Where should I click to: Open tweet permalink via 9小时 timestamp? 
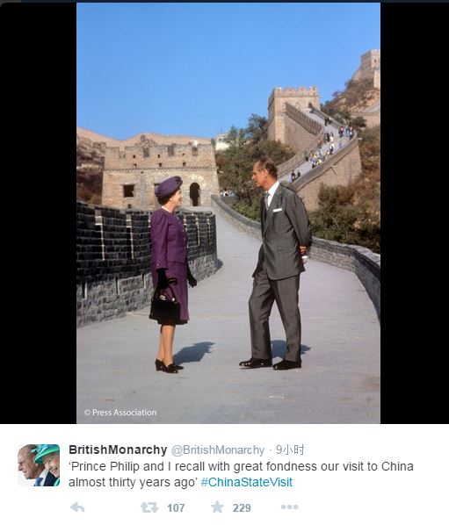(290, 449)
